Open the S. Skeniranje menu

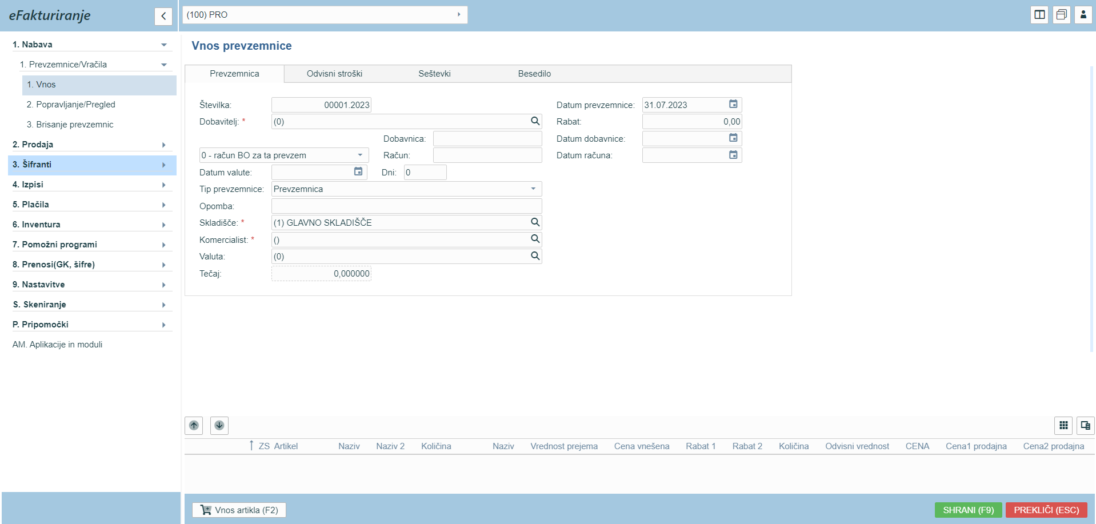pos(91,305)
